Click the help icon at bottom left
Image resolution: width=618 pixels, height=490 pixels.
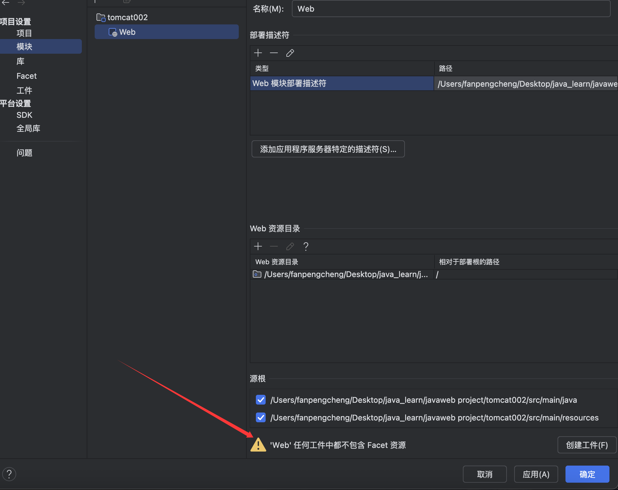click(x=9, y=474)
